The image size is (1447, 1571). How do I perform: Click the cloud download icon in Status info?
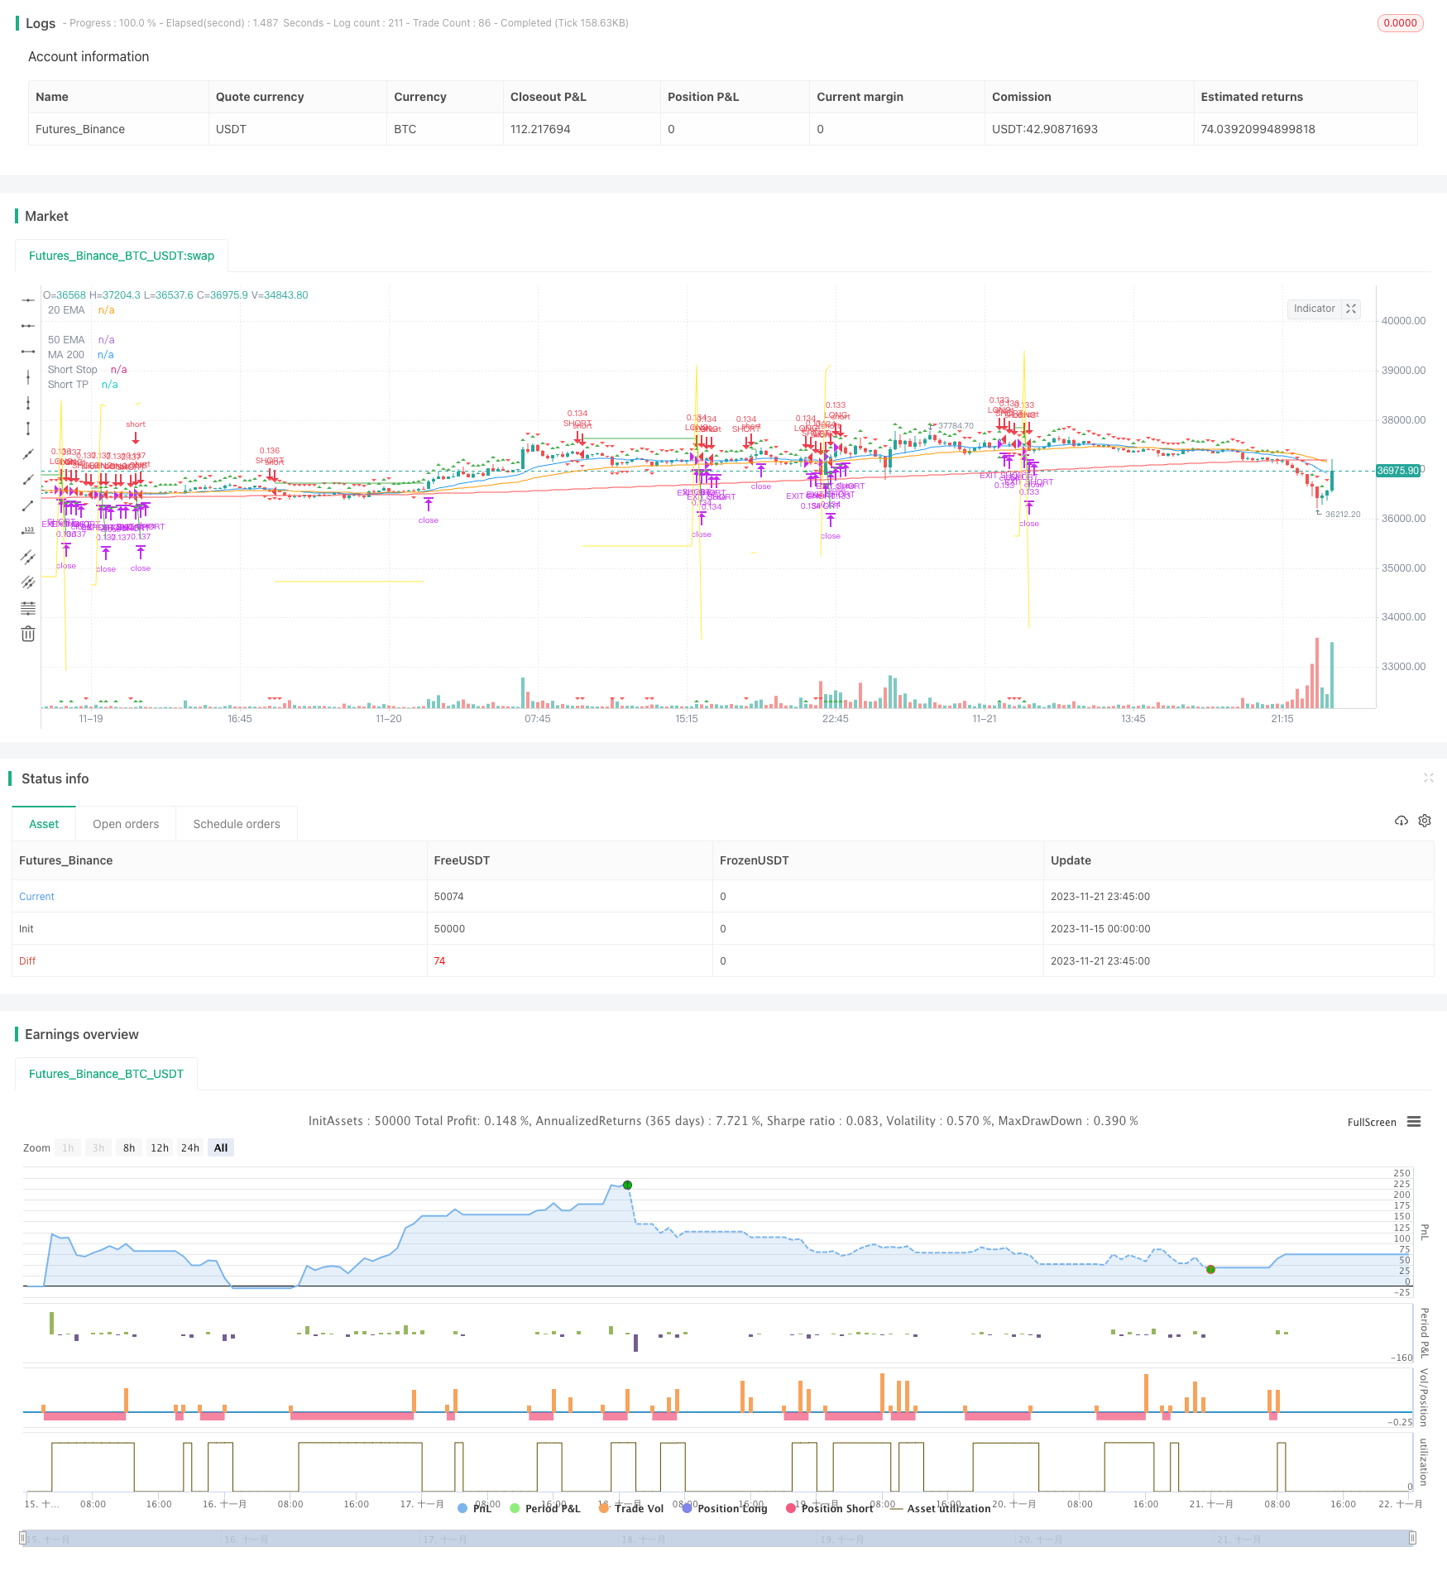point(1401,821)
